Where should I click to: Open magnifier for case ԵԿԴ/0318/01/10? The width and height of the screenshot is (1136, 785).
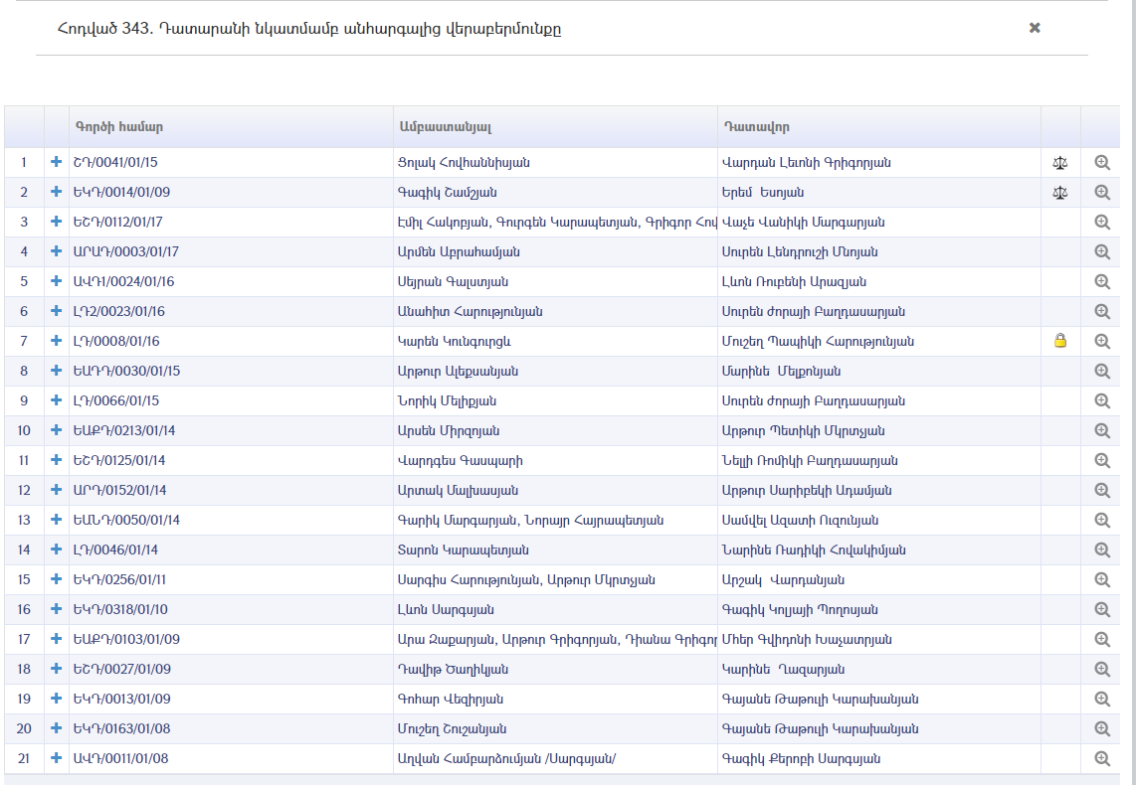point(1102,609)
